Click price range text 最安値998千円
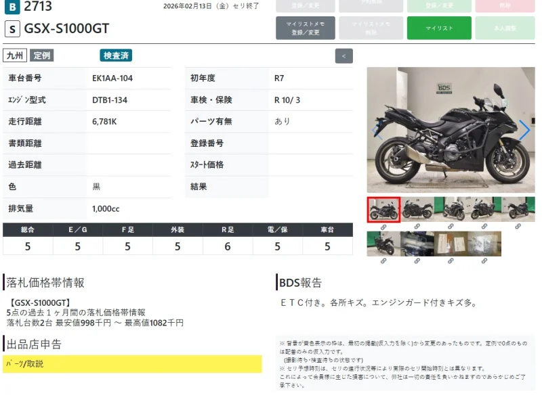The height and width of the screenshot is (406, 542). click(x=83, y=323)
